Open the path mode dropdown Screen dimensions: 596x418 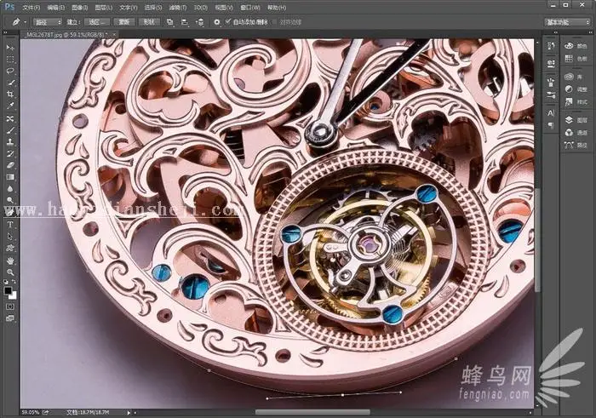point(47,22)
